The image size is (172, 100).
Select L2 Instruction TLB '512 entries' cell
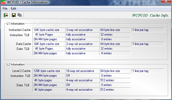click(115, 80)
